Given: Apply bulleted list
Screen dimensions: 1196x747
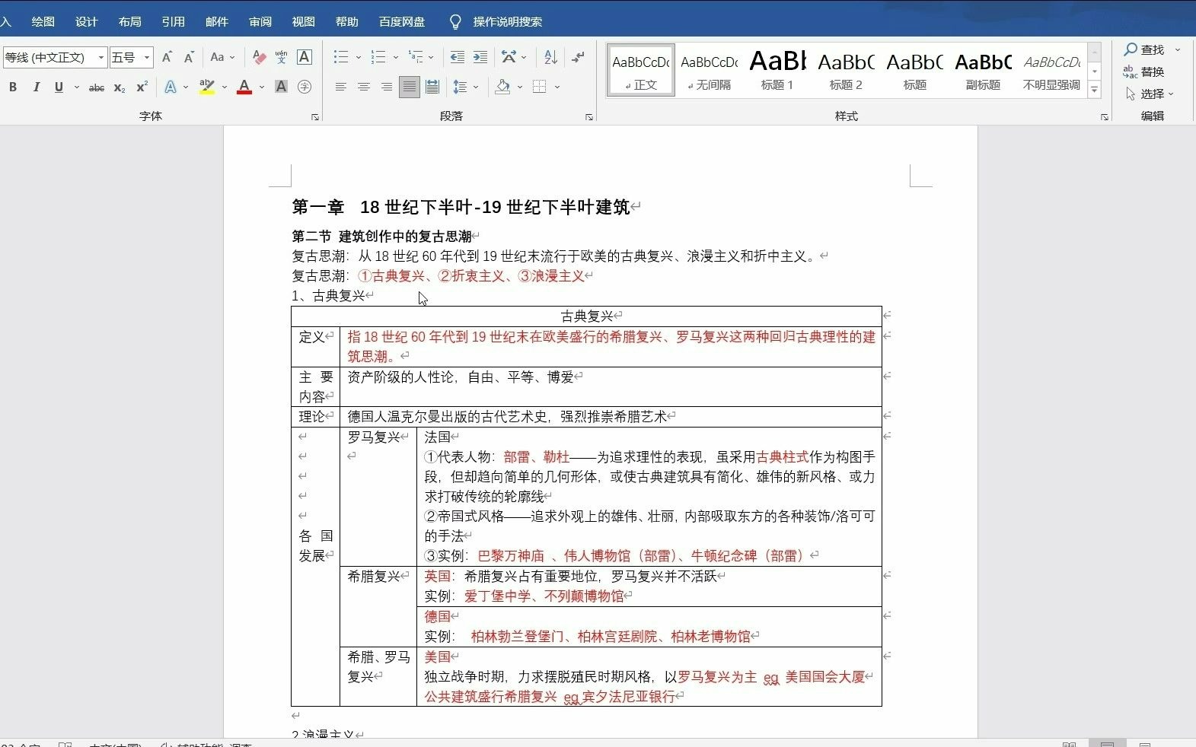Looking at the screenshot, I should pos(341,57).
